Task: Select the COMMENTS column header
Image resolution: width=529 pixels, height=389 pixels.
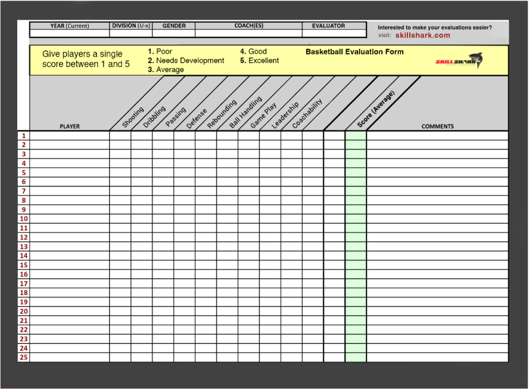Action: pyautogui.click(x=437, y=126)
